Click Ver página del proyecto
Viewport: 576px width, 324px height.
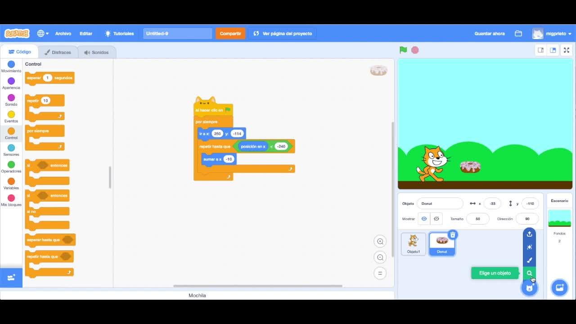(x=283, y=33)
